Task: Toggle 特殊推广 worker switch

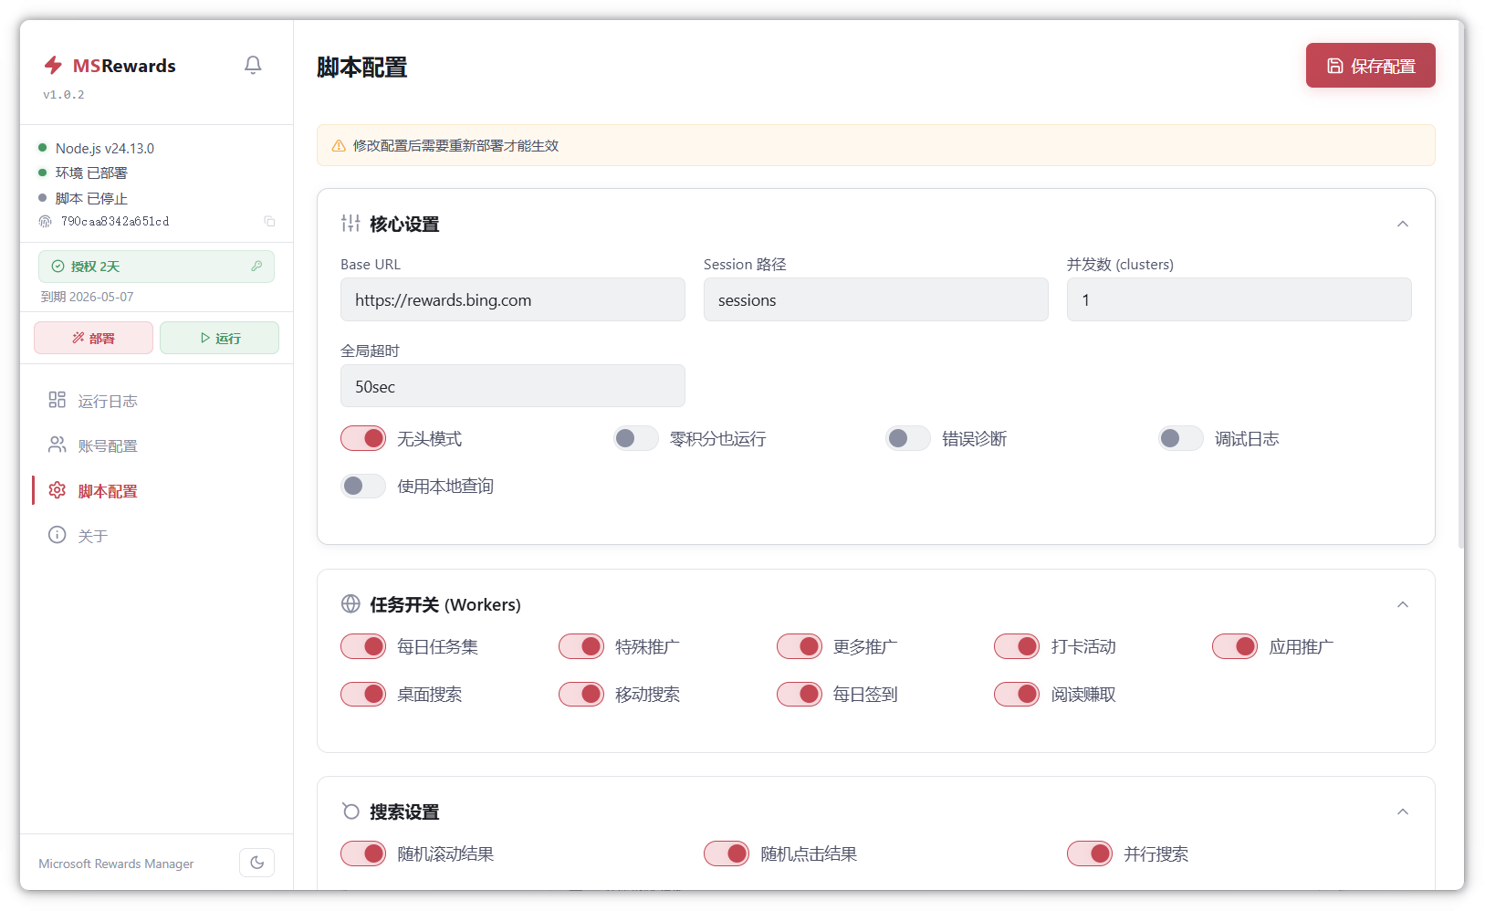Action: [x=581, y=646]
